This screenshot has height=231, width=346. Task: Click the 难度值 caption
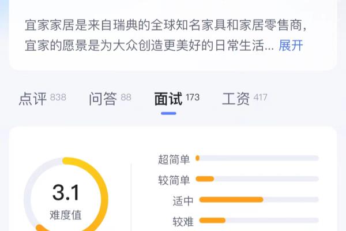point(66,215)
